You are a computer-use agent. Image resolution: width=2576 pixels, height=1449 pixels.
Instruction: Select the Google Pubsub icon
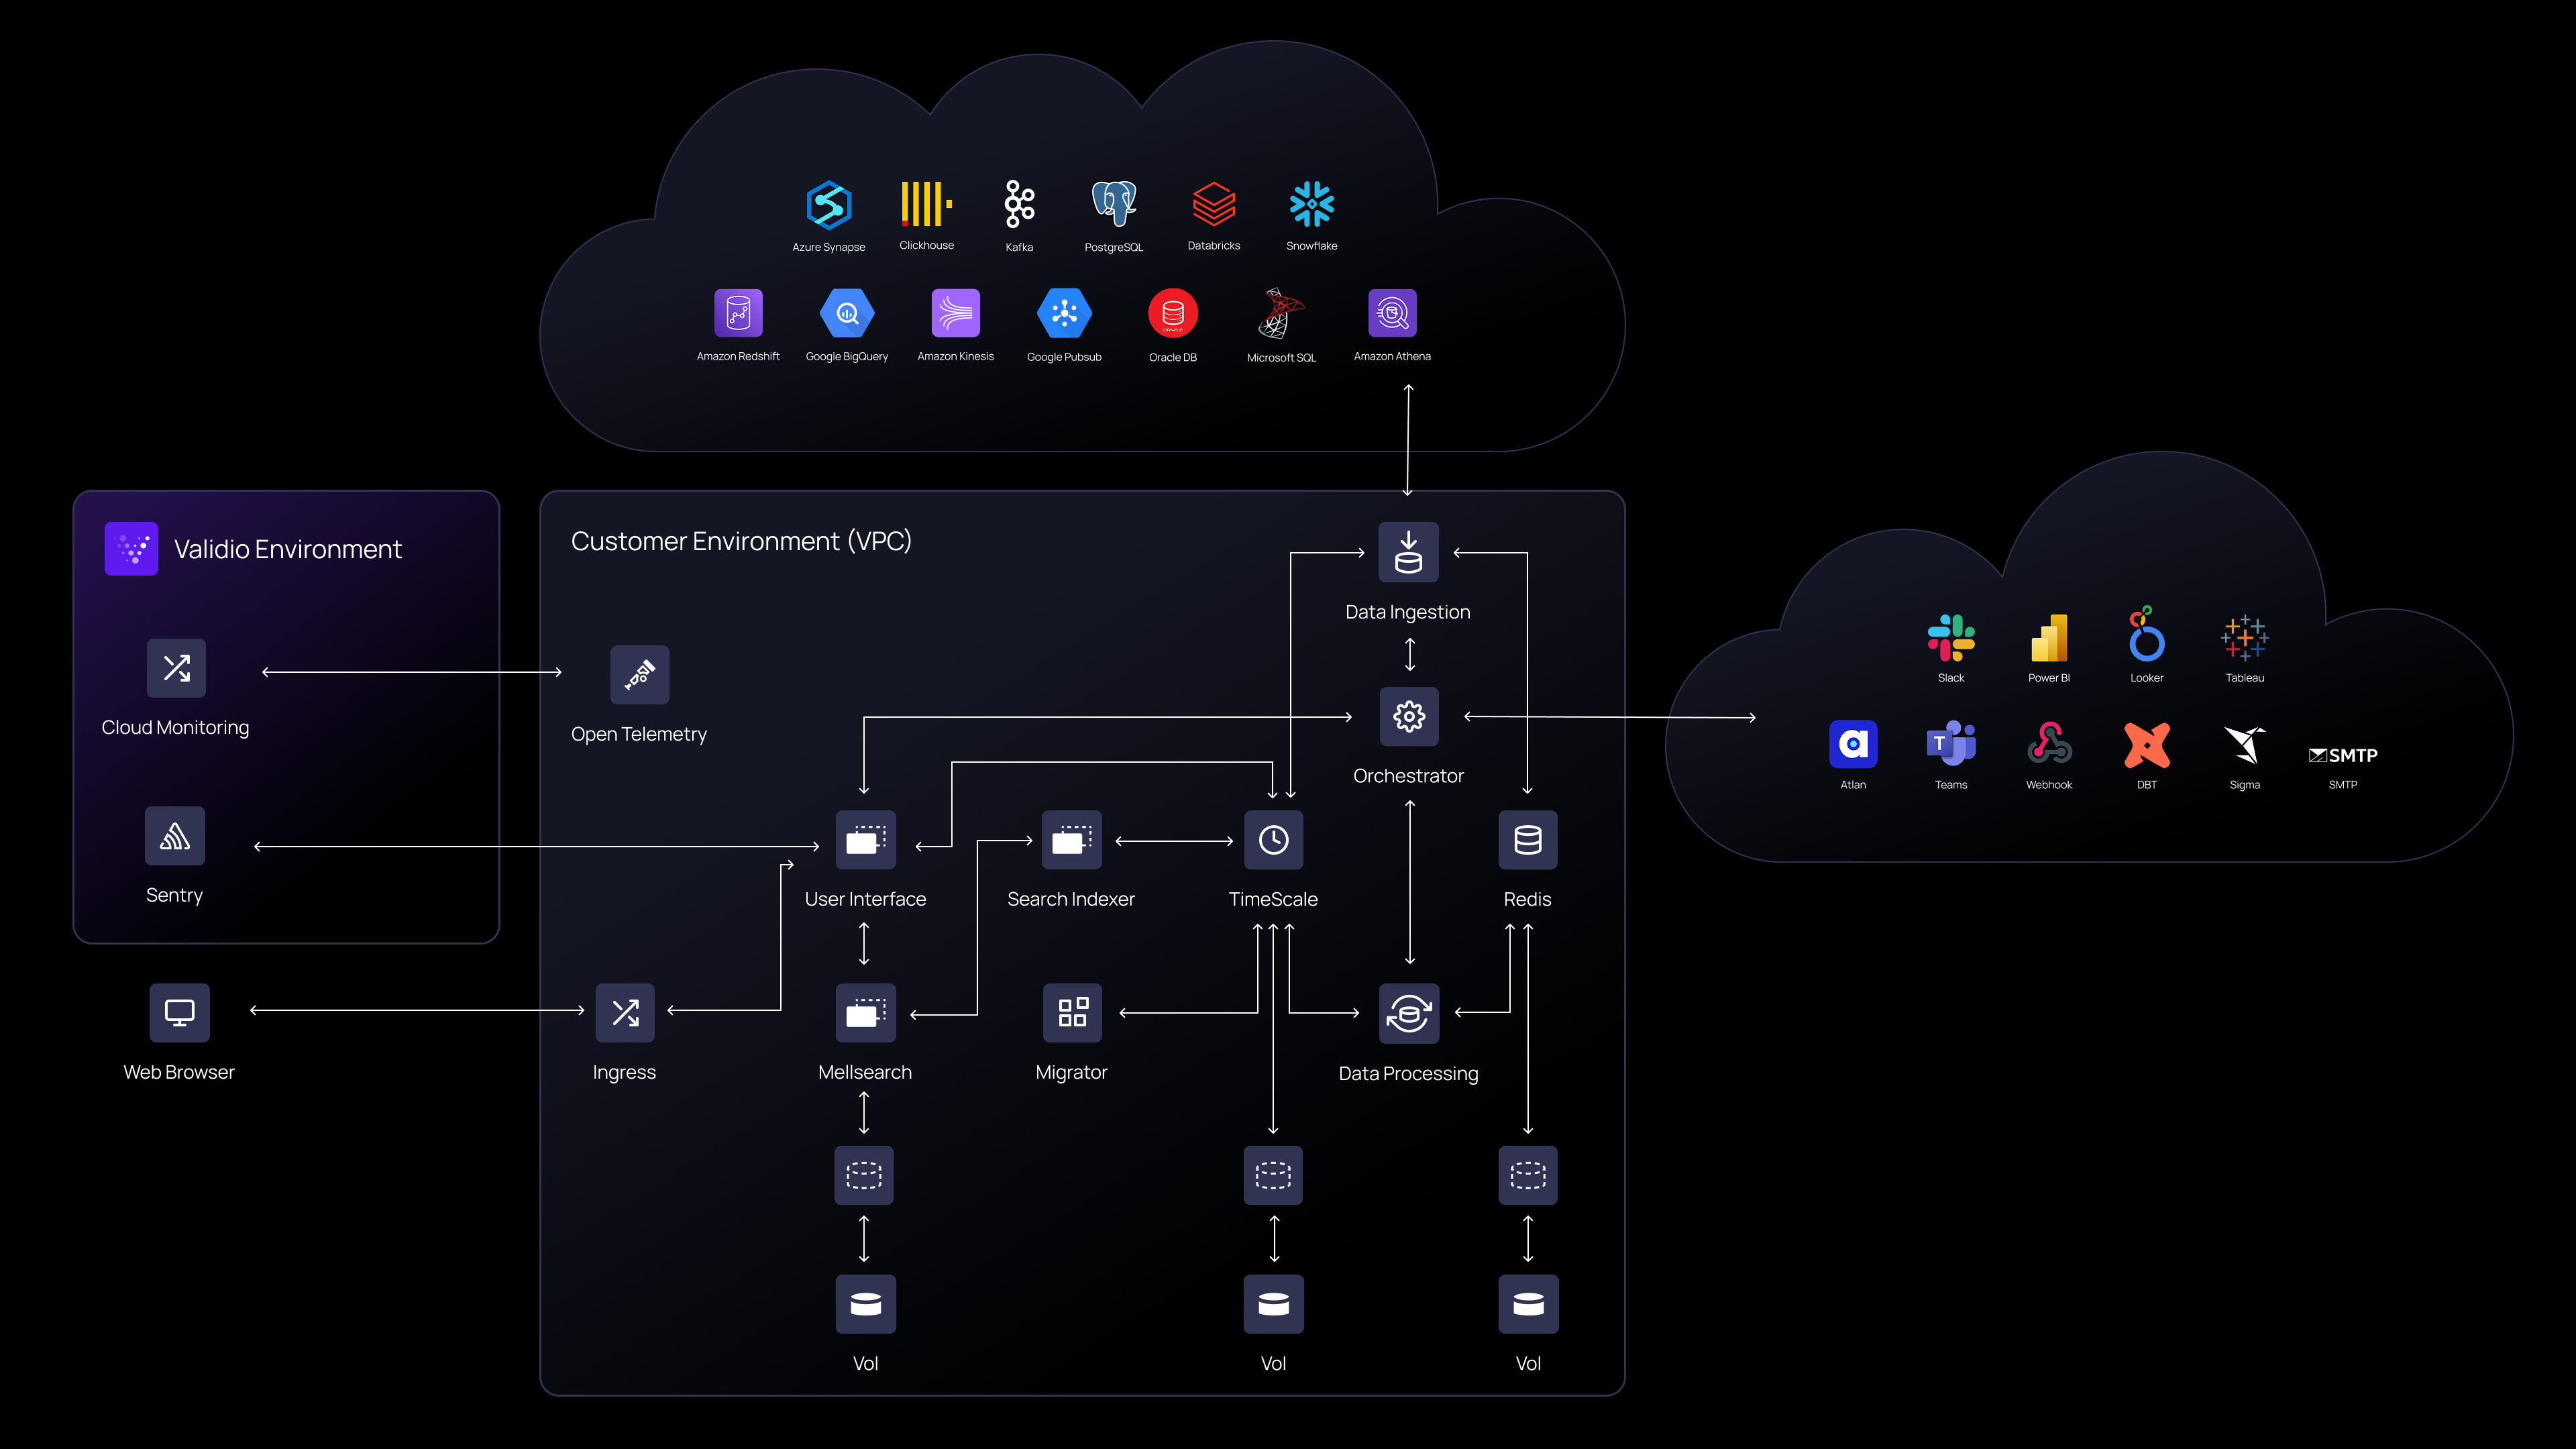(x=1064, y=314)
